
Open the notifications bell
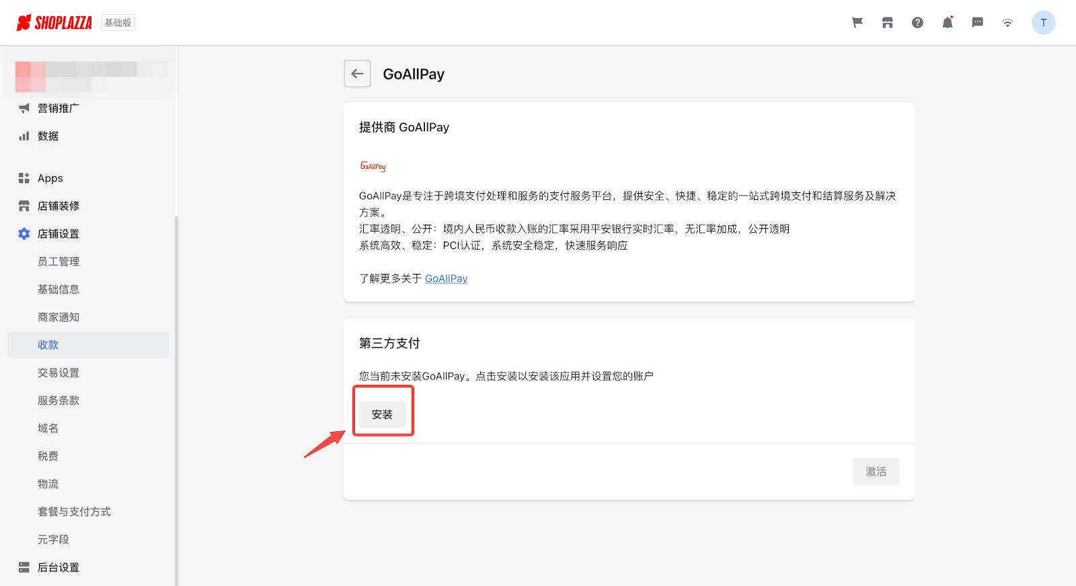(948, 23)
